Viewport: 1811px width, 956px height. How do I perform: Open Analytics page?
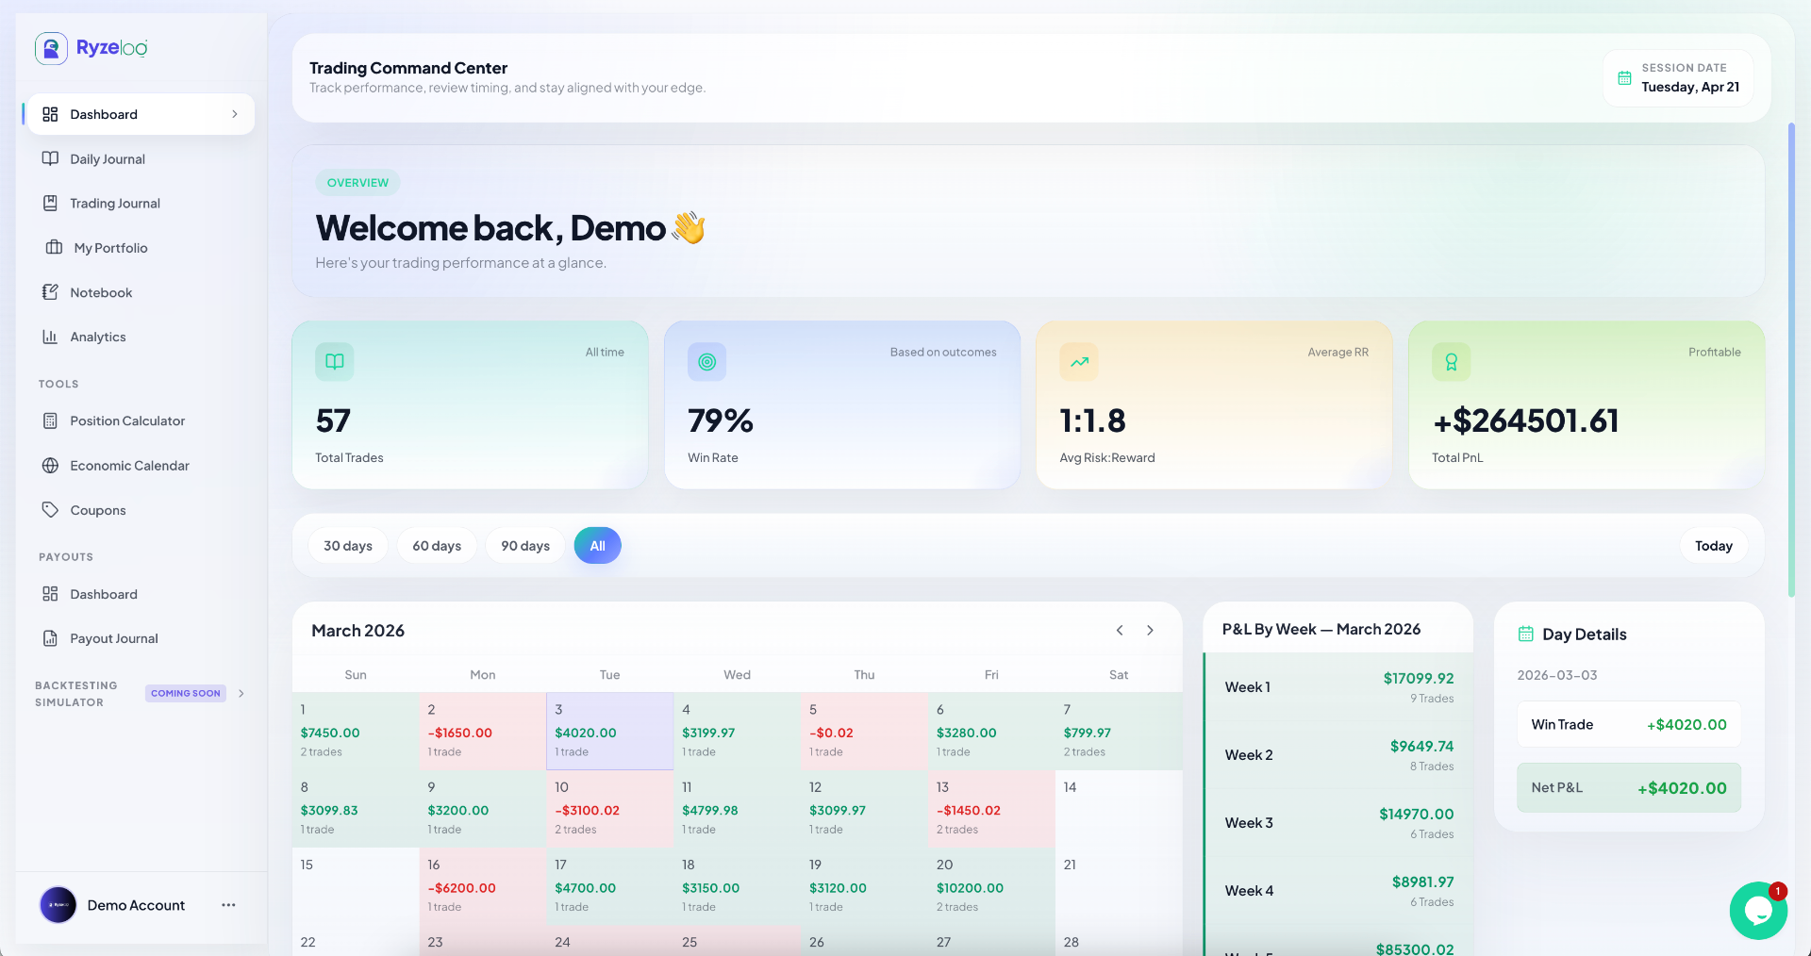click(141, 337)
